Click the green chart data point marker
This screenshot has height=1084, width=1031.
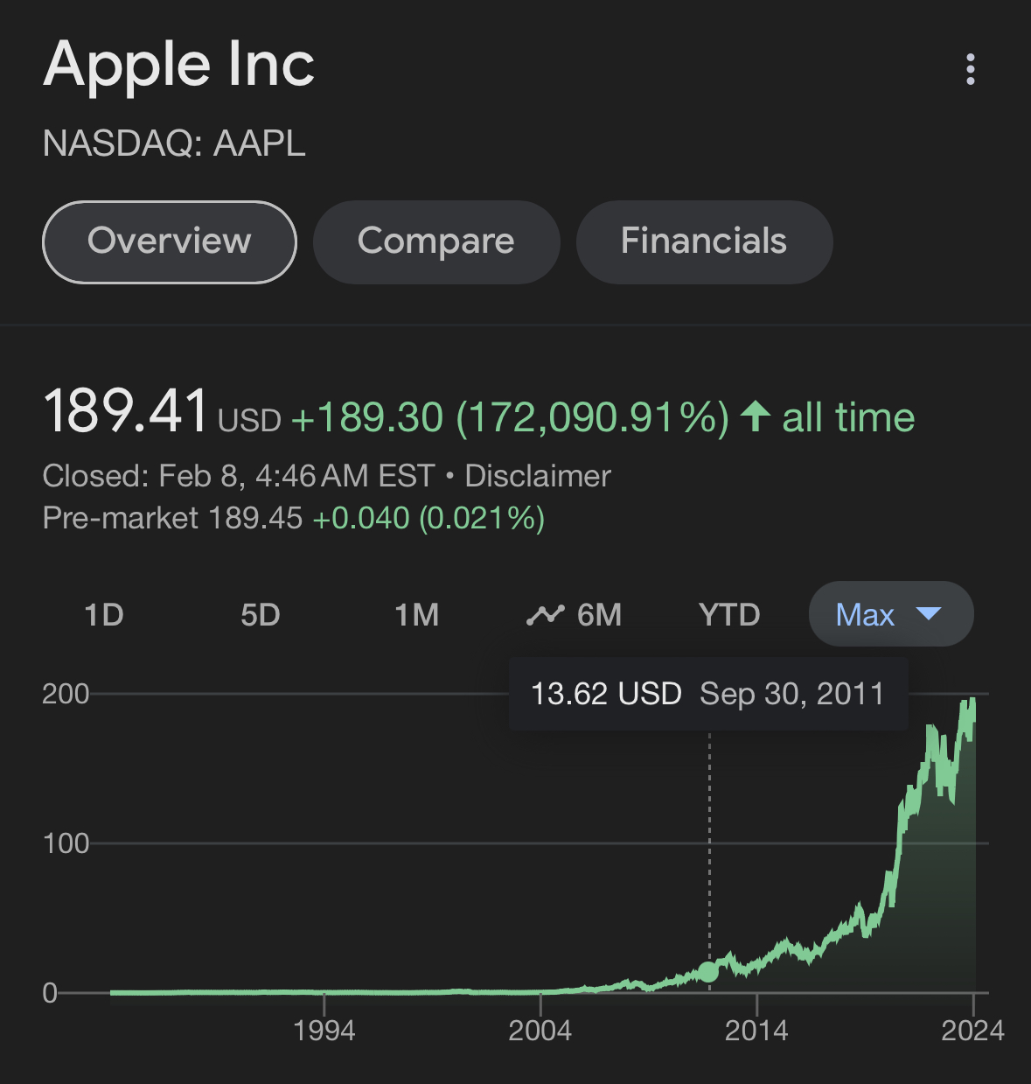(x=708, y=972)
